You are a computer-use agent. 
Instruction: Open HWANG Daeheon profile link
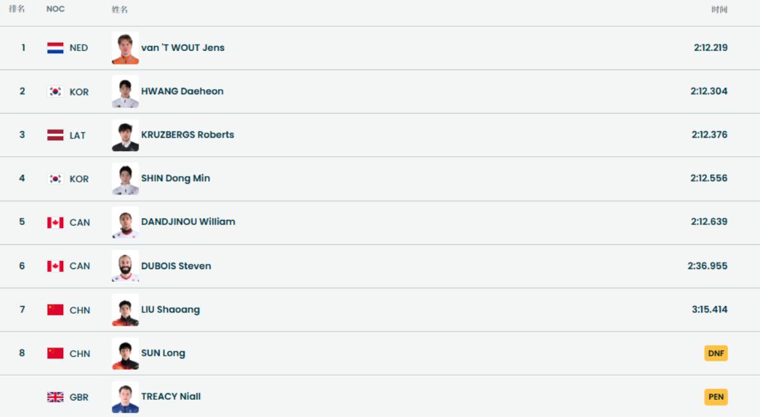coord(182,91)
